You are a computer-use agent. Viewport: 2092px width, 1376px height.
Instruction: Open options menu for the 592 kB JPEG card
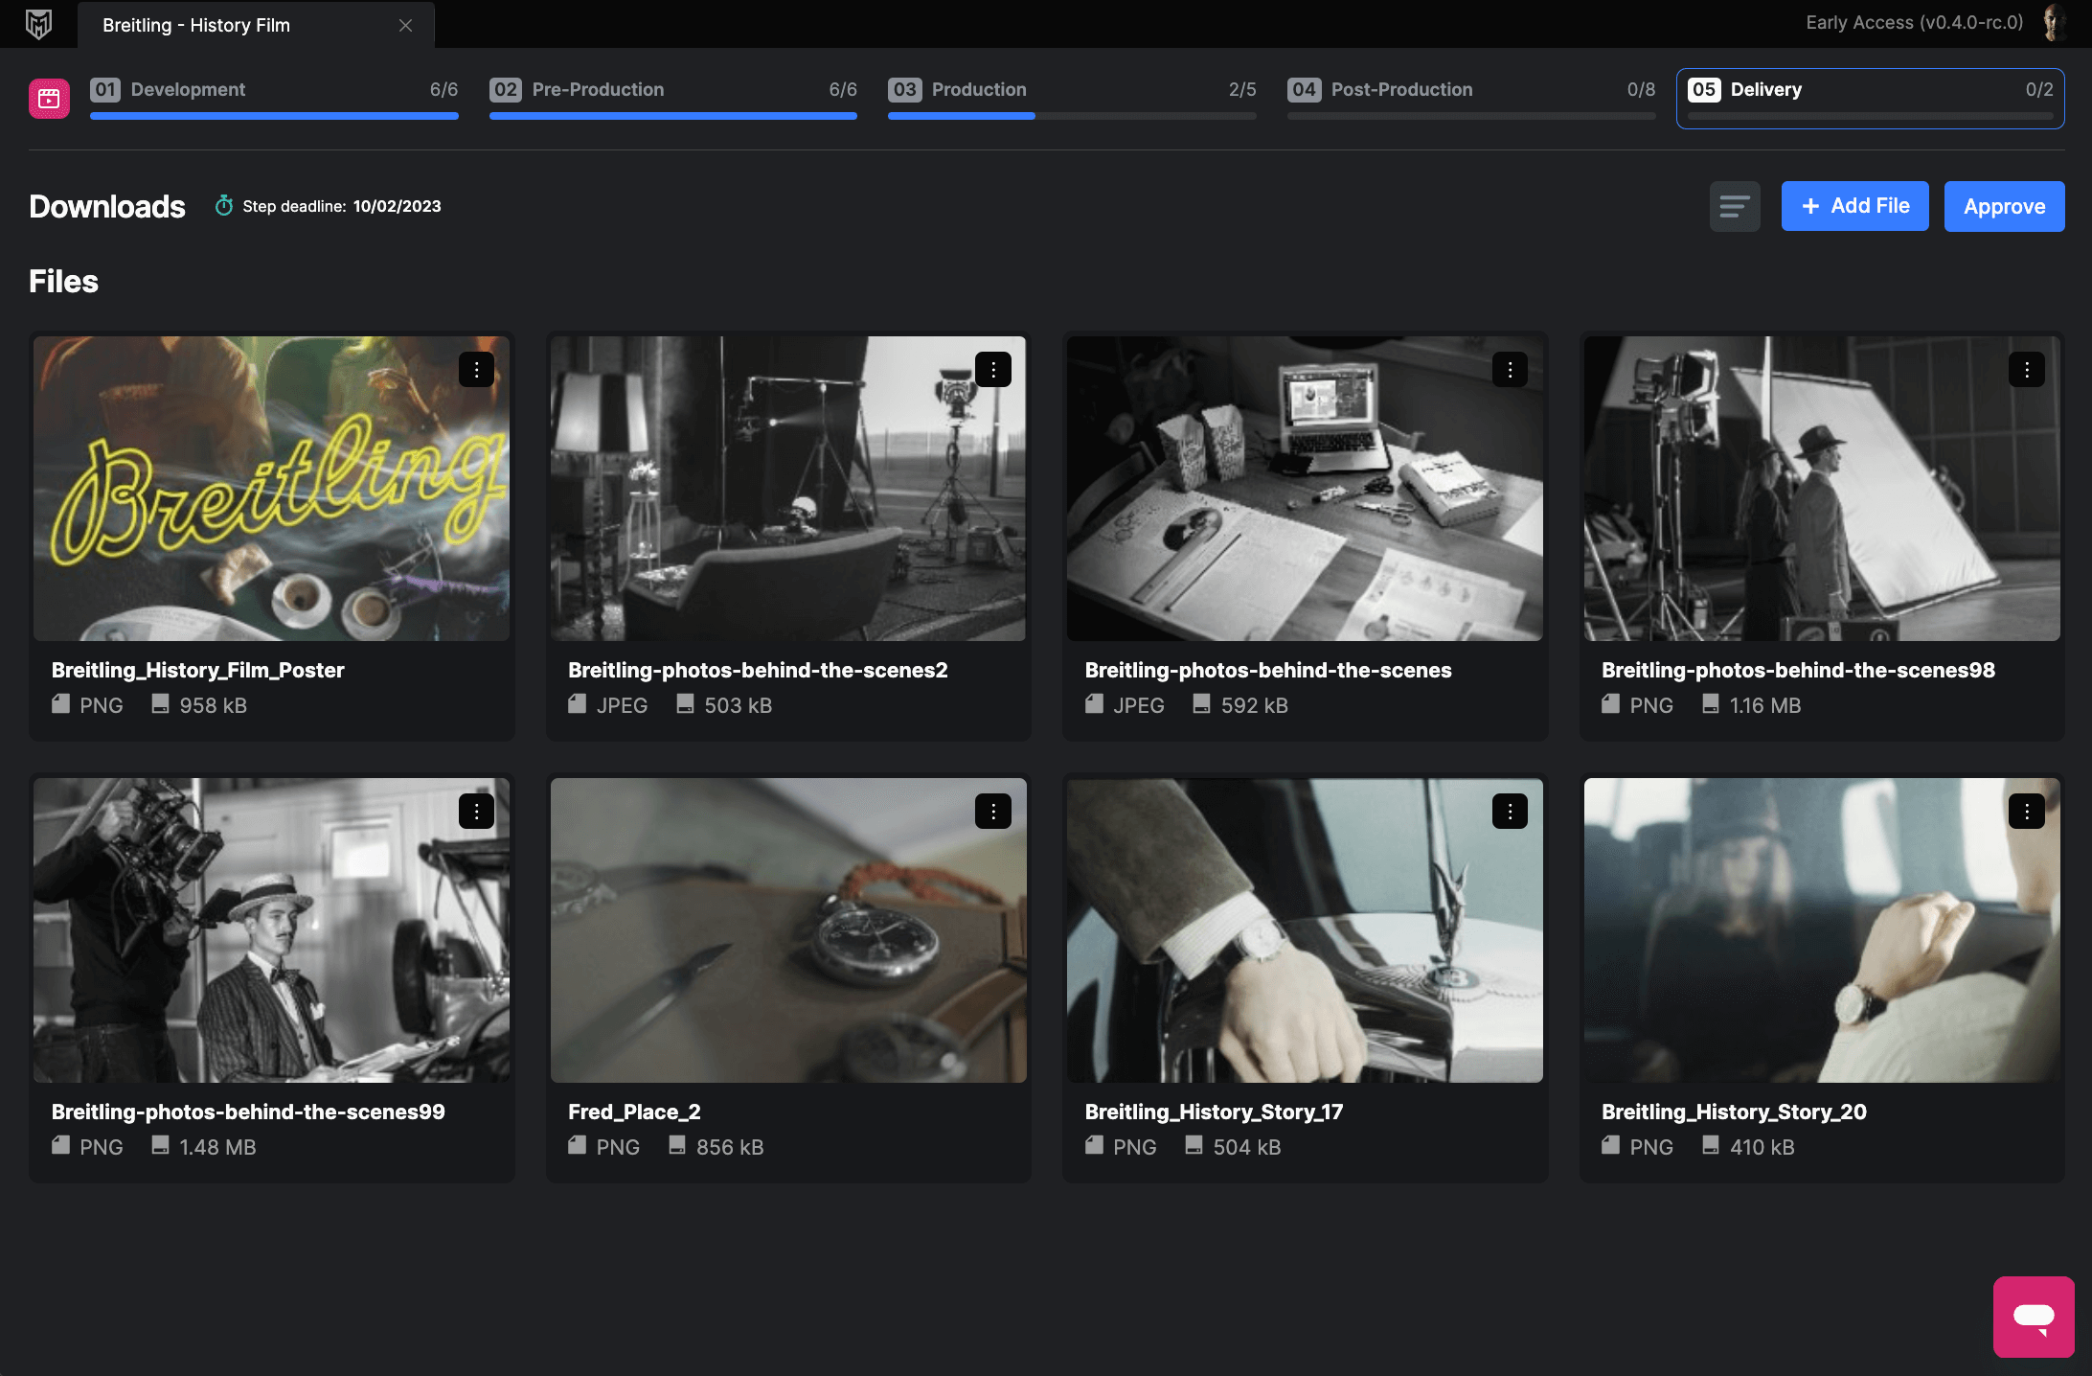[x=1510, y=369]
